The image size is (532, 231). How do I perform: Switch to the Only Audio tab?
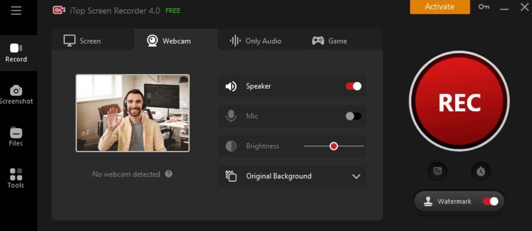pos(255,41)
